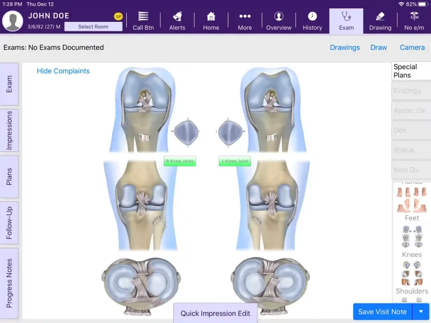Click Save Visit Note
Image resolution: width=431 pixels, height=323 pixels.
tap(382, 312)
